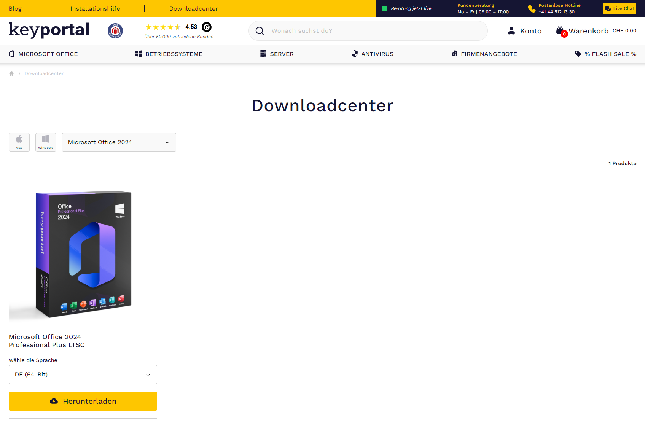
Task: Select the Antivirus menu item
Action: pyautogui.click(x=372, y=54)
